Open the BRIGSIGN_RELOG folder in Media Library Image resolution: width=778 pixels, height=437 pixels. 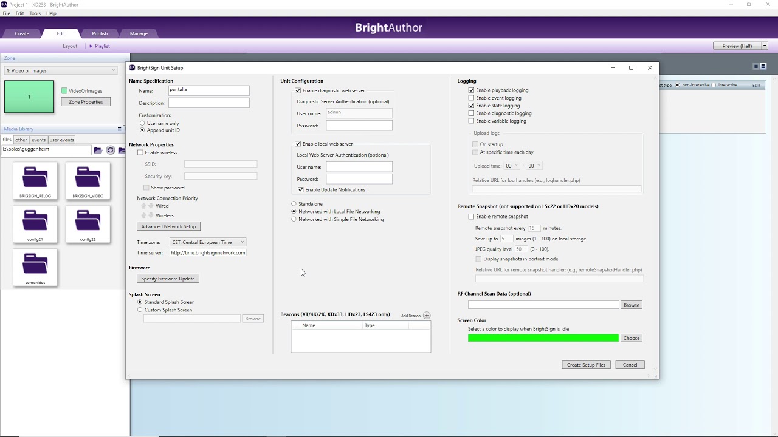[35, 180]
